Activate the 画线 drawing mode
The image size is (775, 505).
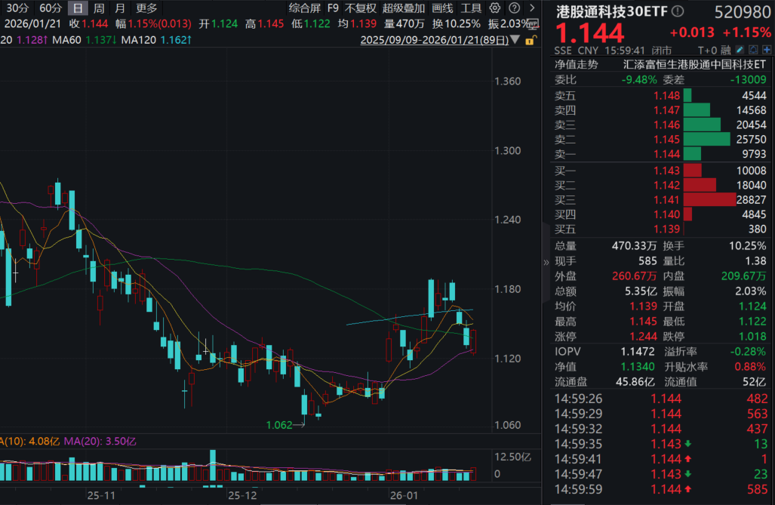point(442,8)
